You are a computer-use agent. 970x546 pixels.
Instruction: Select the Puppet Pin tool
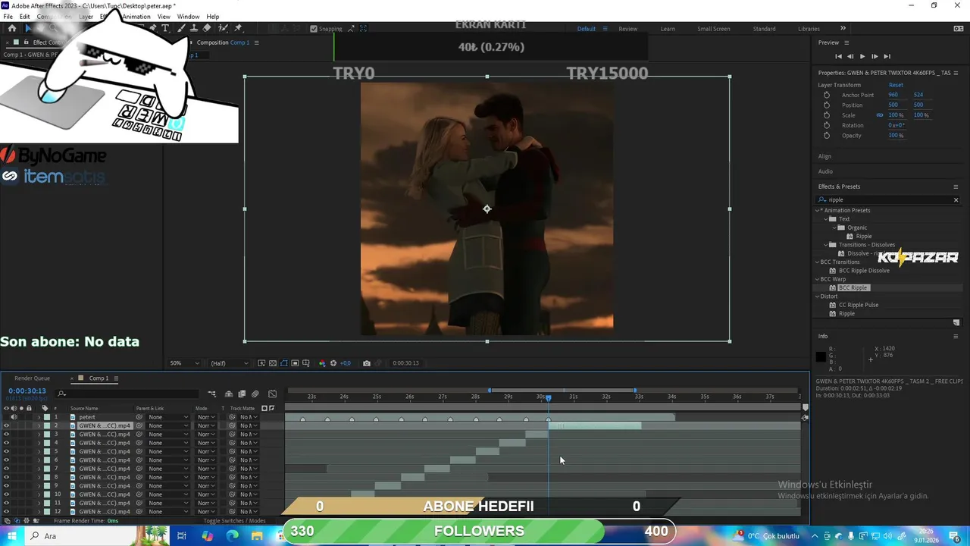point(238,28)
